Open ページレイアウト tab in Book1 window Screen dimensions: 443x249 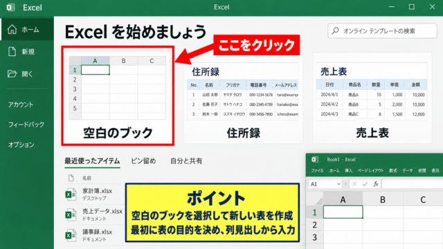click(x=371, y=171)
